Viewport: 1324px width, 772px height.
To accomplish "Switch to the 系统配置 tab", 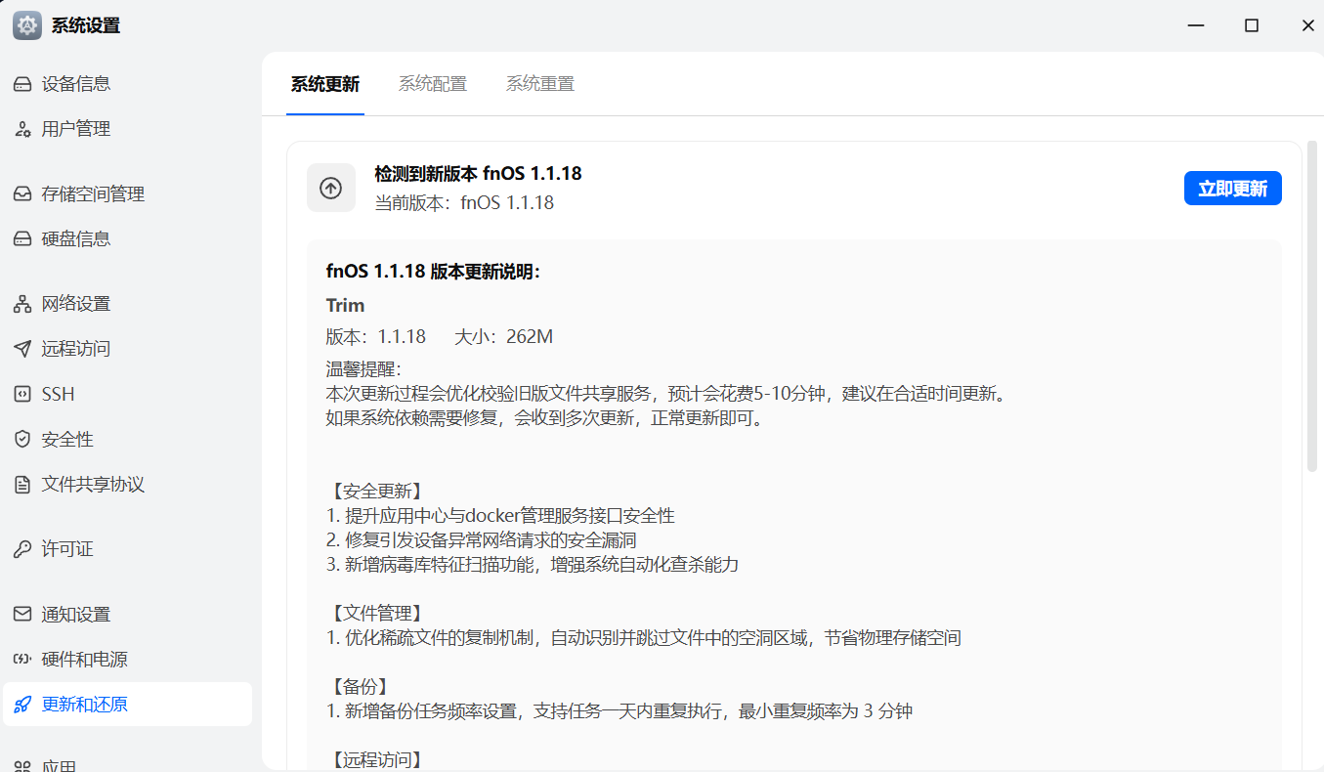I will coord(433,84).
